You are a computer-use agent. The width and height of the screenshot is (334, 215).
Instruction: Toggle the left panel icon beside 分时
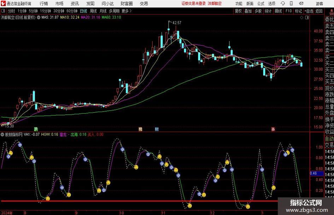pos(3,11)
